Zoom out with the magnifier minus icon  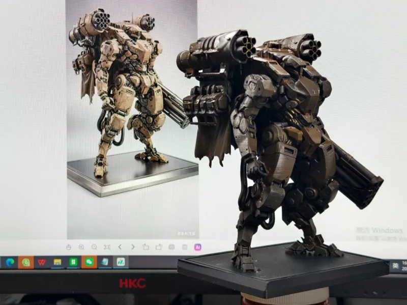tap(94, 247)
